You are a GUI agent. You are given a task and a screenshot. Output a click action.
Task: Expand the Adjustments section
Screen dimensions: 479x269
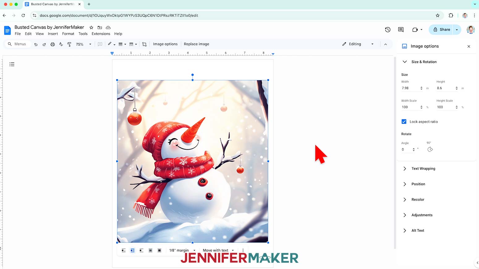pos(405,215)
